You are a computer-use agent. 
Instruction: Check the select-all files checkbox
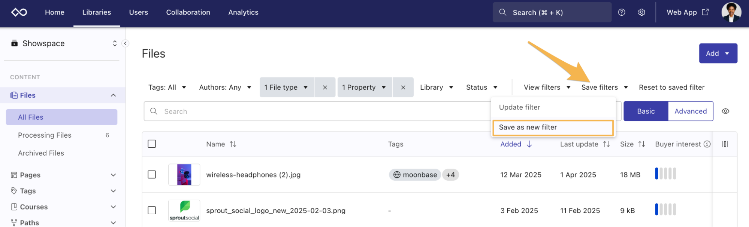152,144
